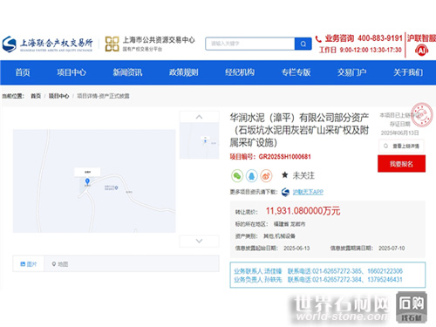The width and height of the screenshot is (436, 327).
Task: Switch to the 地图 tab
Action: 60,264
